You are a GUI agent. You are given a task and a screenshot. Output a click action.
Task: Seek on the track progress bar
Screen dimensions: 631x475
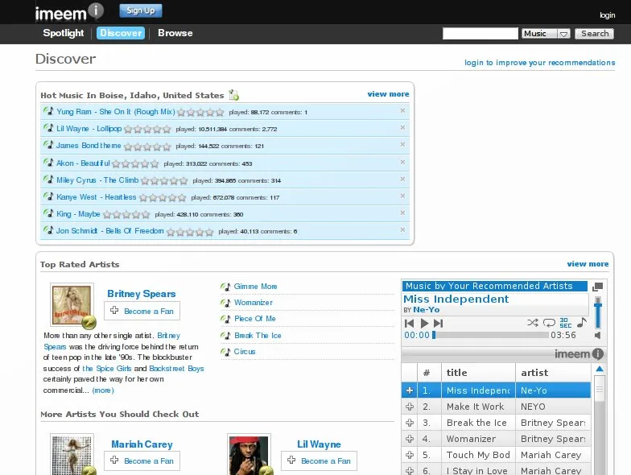[x=491, y=335]
